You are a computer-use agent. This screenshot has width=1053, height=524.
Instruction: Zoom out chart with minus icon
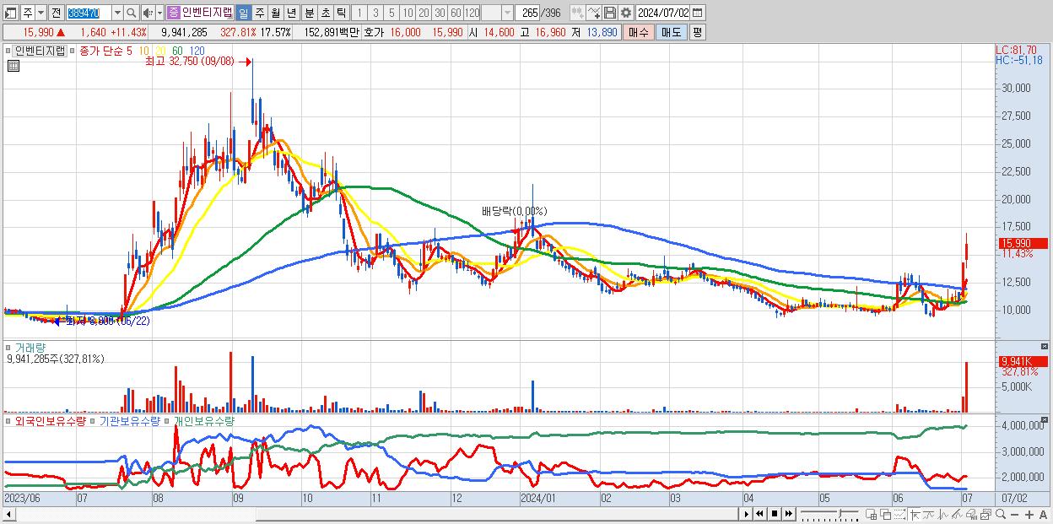coord(1014,514)
